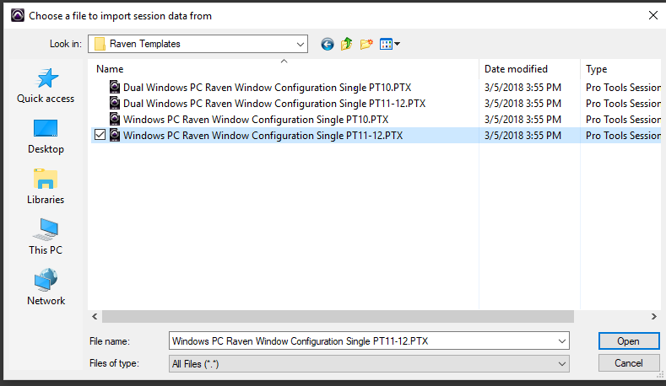Image resolution: width=666 pixels, height=386 pixels.
Task: Click inside the File name text field
Action: pos(363,340)
